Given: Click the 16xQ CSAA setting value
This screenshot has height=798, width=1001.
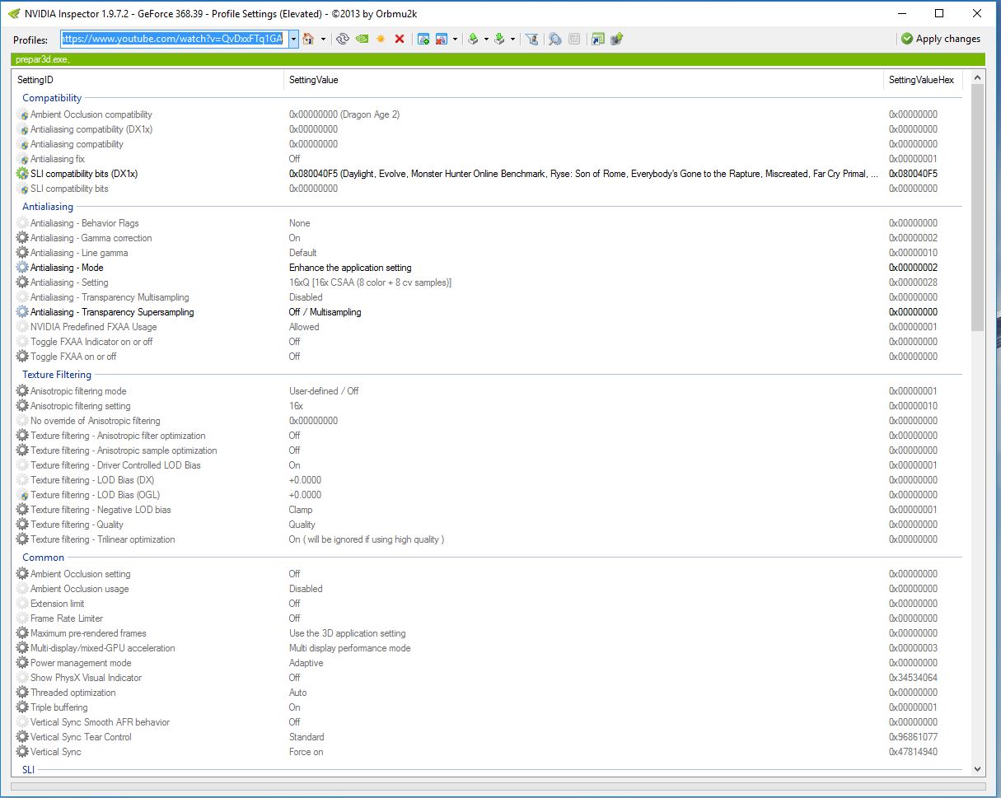Looking at the screenshot, I should tap(370, 282).
